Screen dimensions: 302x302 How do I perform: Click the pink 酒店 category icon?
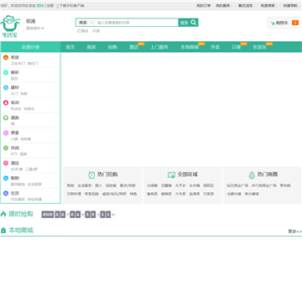tap(6, 163)
